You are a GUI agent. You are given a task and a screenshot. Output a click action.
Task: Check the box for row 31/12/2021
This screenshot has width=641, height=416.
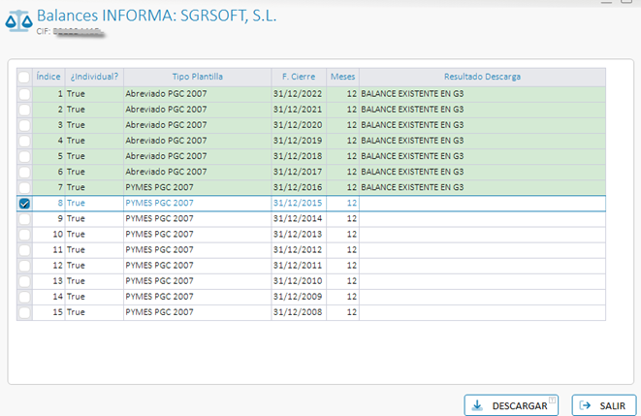coord(24,110)
